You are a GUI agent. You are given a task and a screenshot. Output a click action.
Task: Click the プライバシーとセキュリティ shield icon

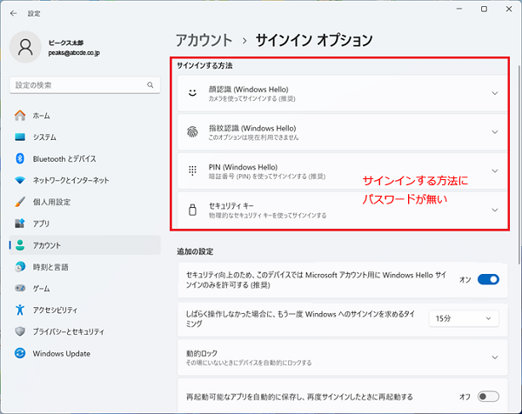click(20, 331)
